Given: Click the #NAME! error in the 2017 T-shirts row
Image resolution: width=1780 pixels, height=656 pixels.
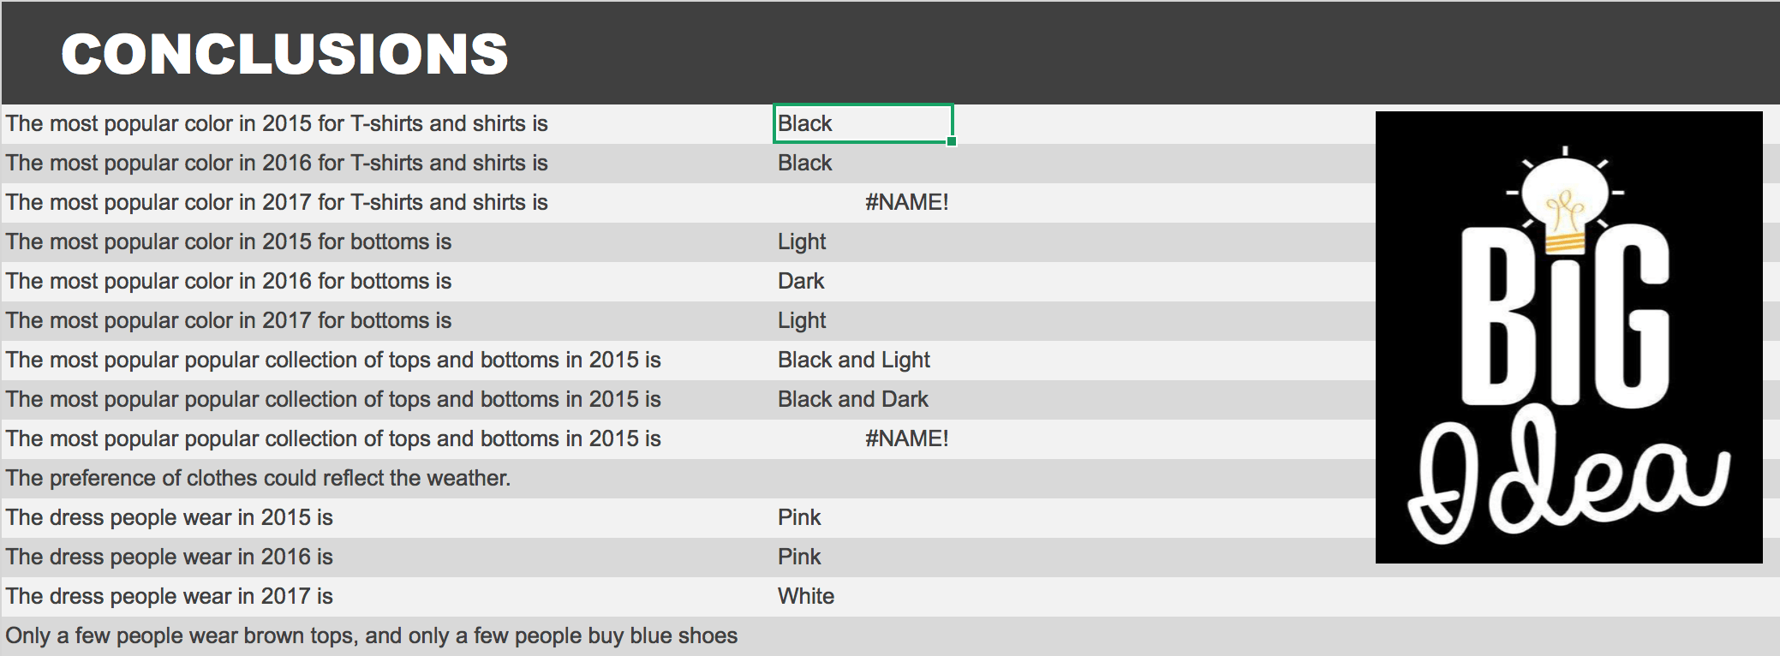Looking at the screenshot, I should click(906, 202).
